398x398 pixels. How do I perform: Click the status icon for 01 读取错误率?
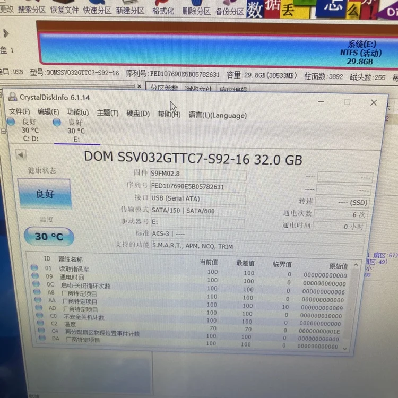tap(34, 267)
